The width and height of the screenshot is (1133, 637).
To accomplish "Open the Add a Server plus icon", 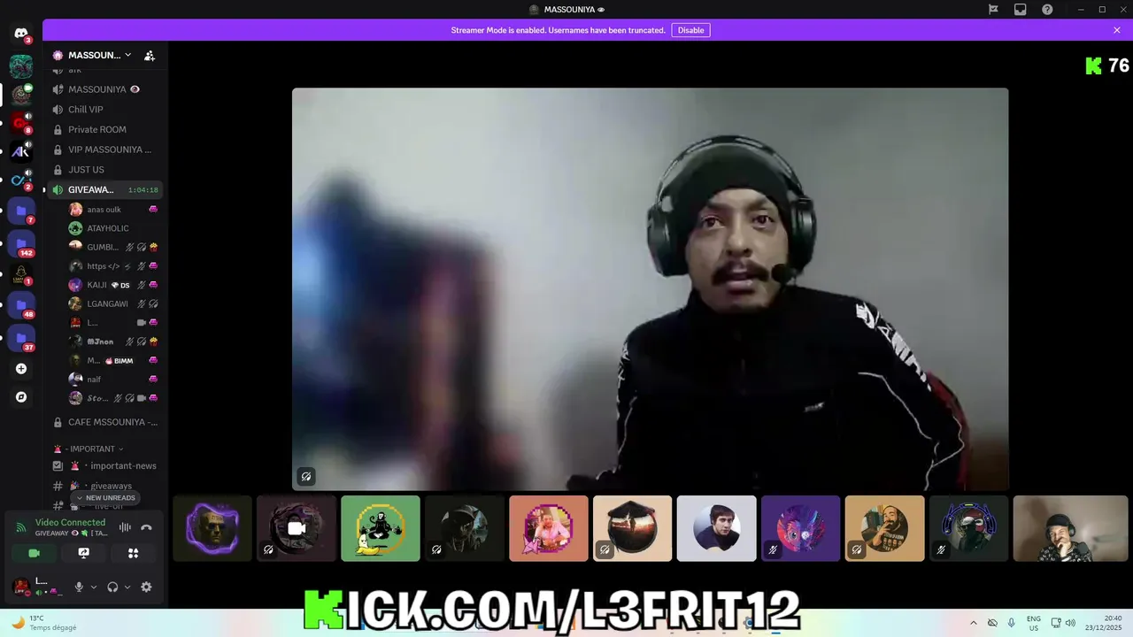I will (21, 369).
